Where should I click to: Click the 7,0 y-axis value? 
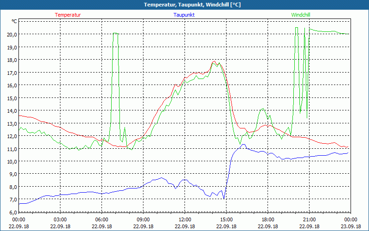click(13, 200)
